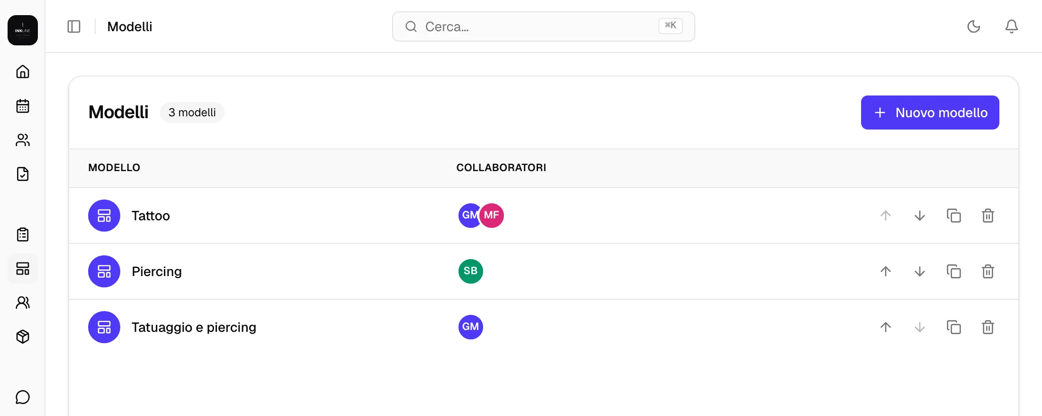Duplicate the Tattoo model

pos(954,216)
